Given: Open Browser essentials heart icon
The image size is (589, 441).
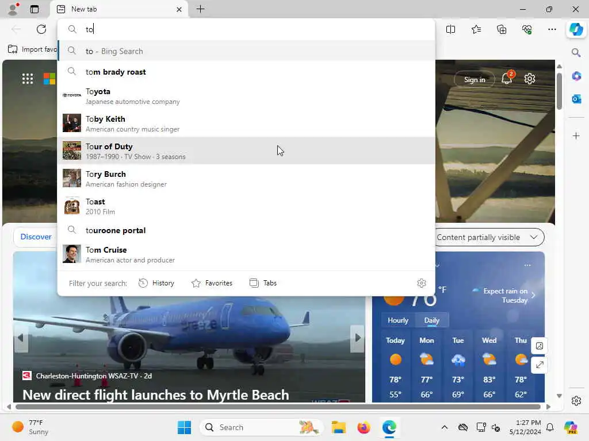Looking at the screenshot, I should pos(527,29).
